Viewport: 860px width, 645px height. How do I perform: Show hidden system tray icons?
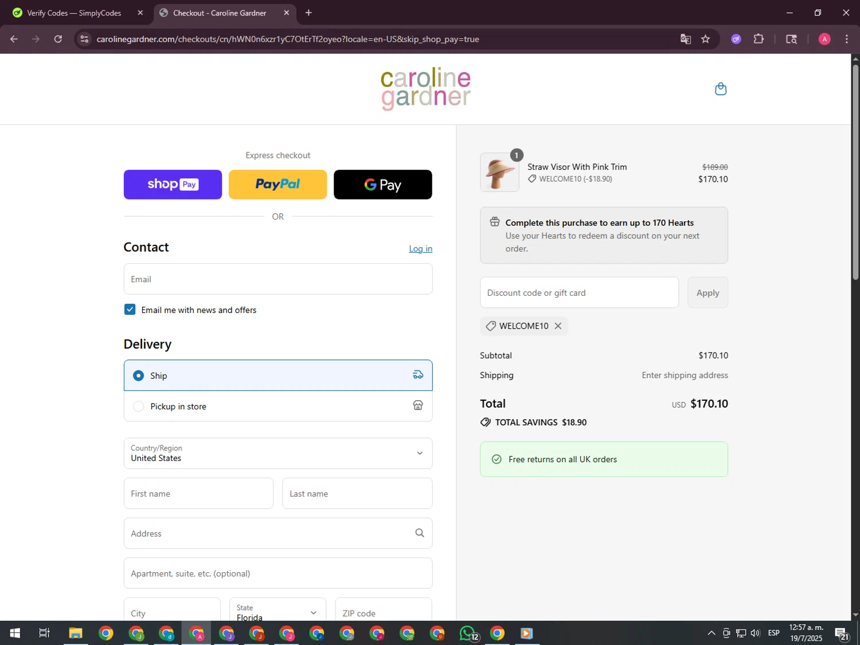tap(712, 633)
